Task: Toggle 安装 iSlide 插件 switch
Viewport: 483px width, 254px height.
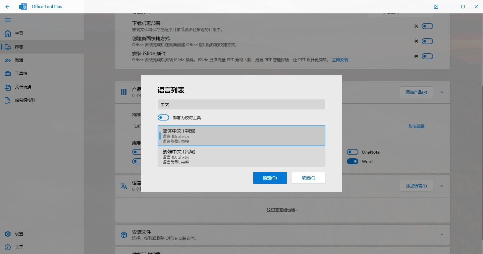Action: [x=427, y=56]
